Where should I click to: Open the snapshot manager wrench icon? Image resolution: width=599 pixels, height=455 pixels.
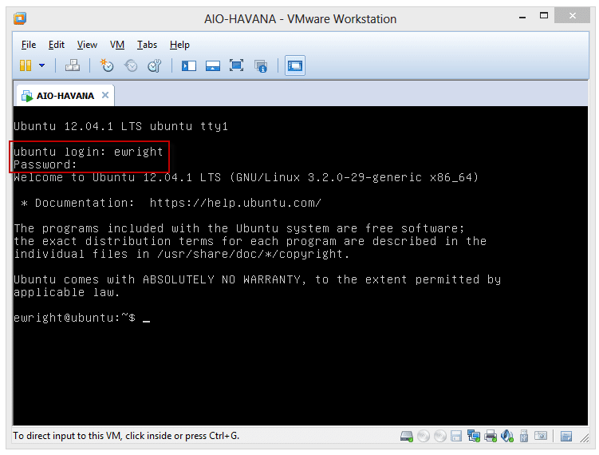(156, 65)
